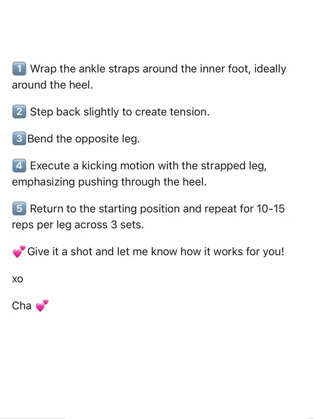Image resolution: width=314 pixels, height=419 pixels.
Task: Click the pink hearts emoji after 'Cha'
Action: [x=42, y=306]
